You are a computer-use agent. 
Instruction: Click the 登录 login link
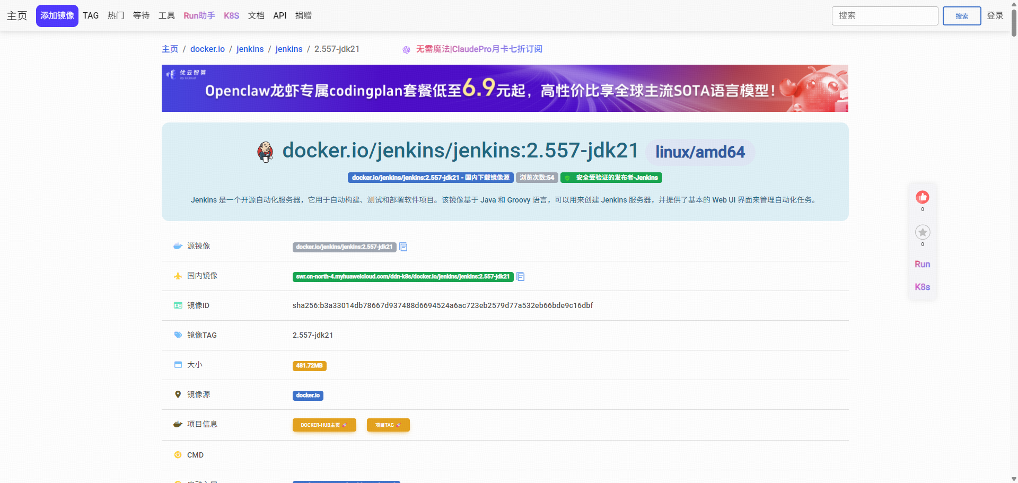click(x=995, y=16)
